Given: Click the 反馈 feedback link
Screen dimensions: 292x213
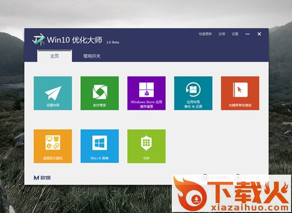Looking at the screenshot, I should coord(222,34).
